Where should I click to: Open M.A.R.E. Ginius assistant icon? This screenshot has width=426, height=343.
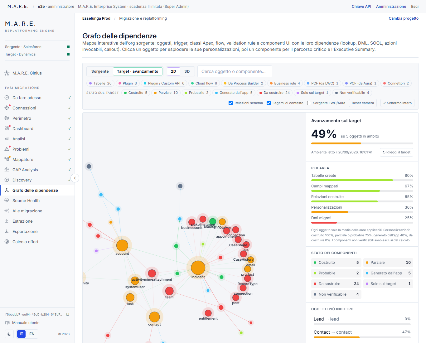tap(7, 73)
